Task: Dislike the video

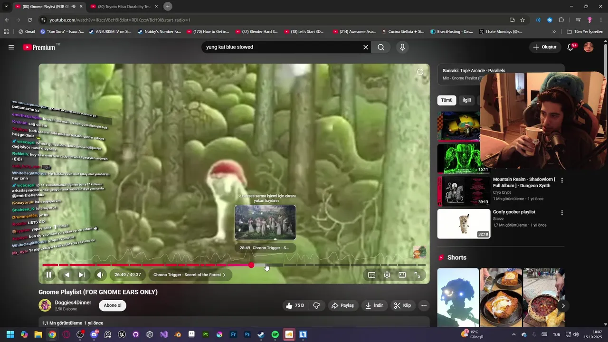Action: coord(316,305)
